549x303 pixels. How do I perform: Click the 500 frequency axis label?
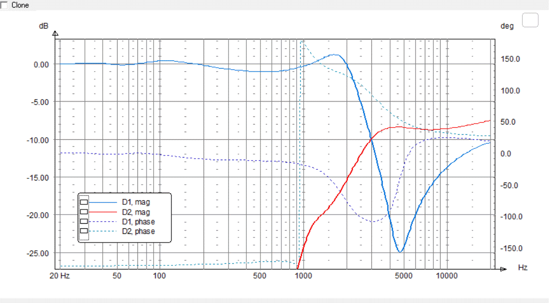click(259, 276)
